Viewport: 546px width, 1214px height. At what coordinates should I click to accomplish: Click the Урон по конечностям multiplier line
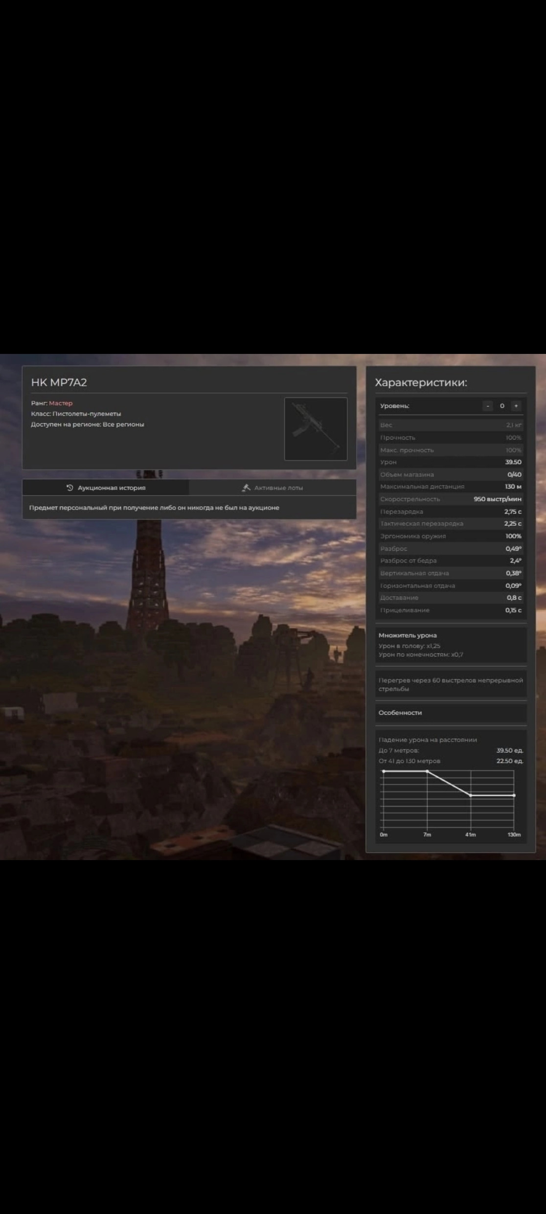pyautogui.click(x=421, y=654)
